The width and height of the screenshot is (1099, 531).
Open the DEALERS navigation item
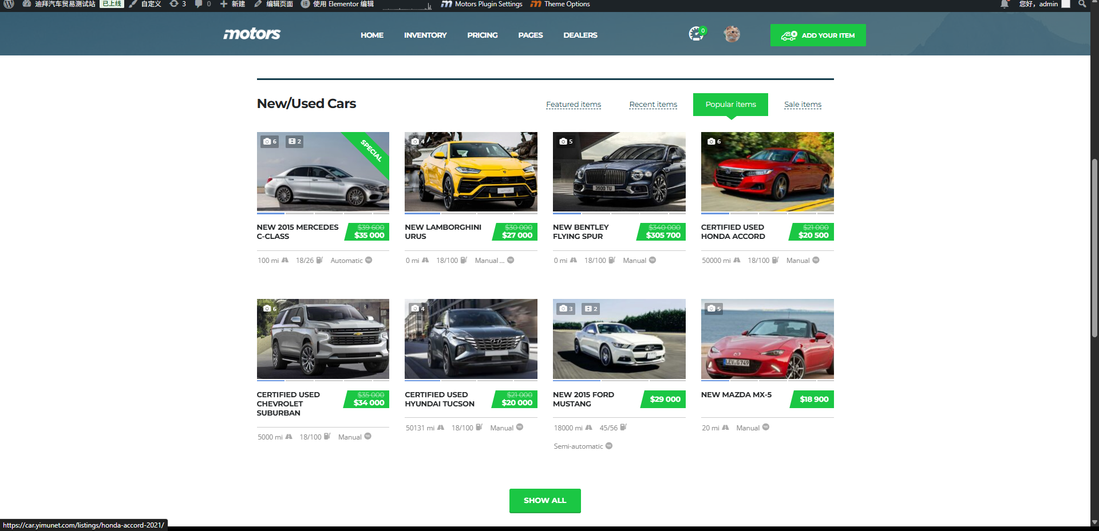580,35
